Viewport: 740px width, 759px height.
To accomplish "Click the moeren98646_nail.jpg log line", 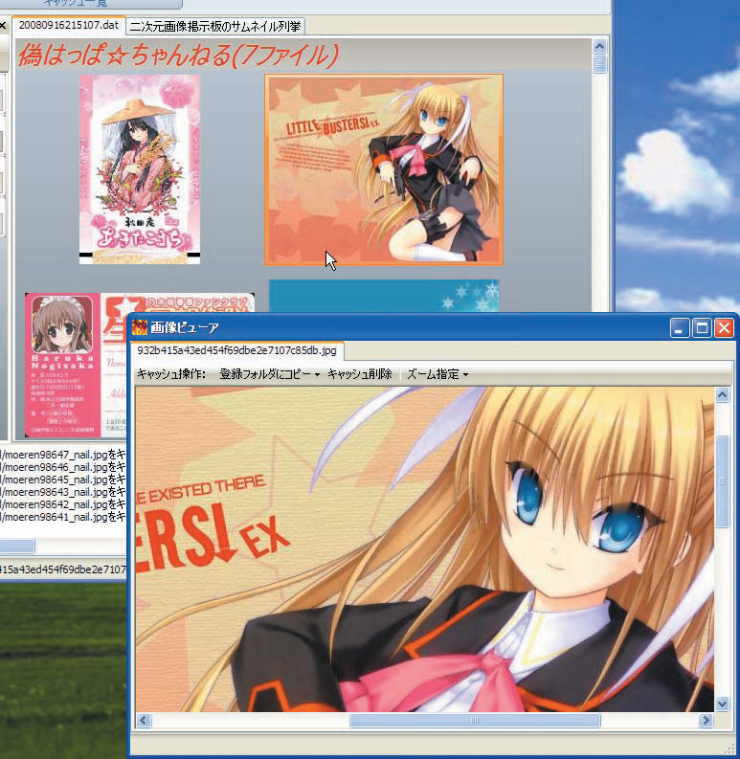I will click(x=63, y=467).
